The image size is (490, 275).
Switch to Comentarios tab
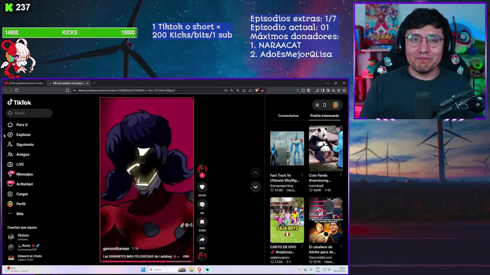(x=288, y=116)
